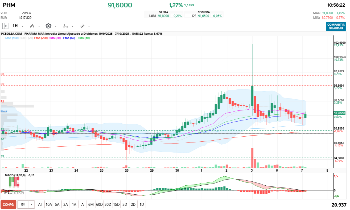Toggle the BOLL (20) indicator label
350x210 pixels.
26,38
